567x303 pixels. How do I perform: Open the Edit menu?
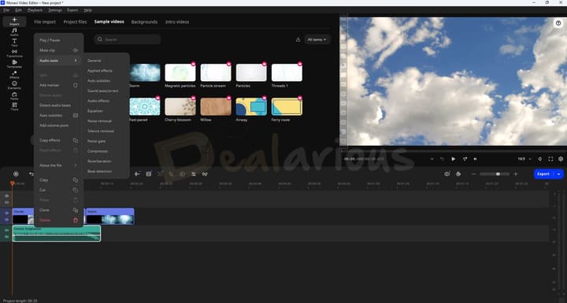tap(18, 10)
